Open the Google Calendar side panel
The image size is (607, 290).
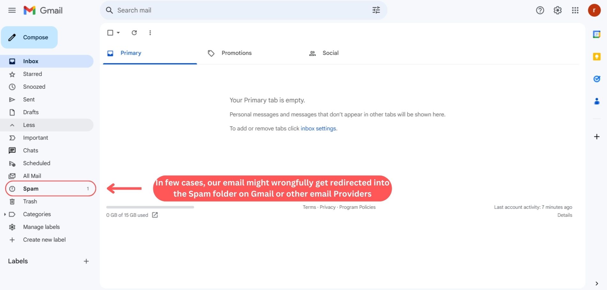point(596,34)
